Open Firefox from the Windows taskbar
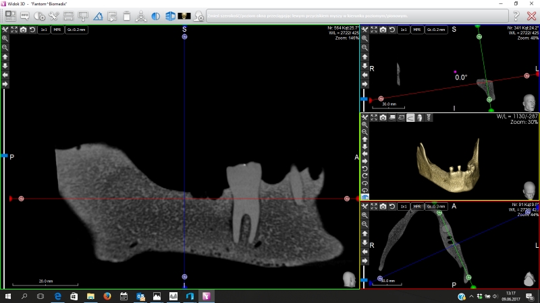540x303 pixels. 107,296
